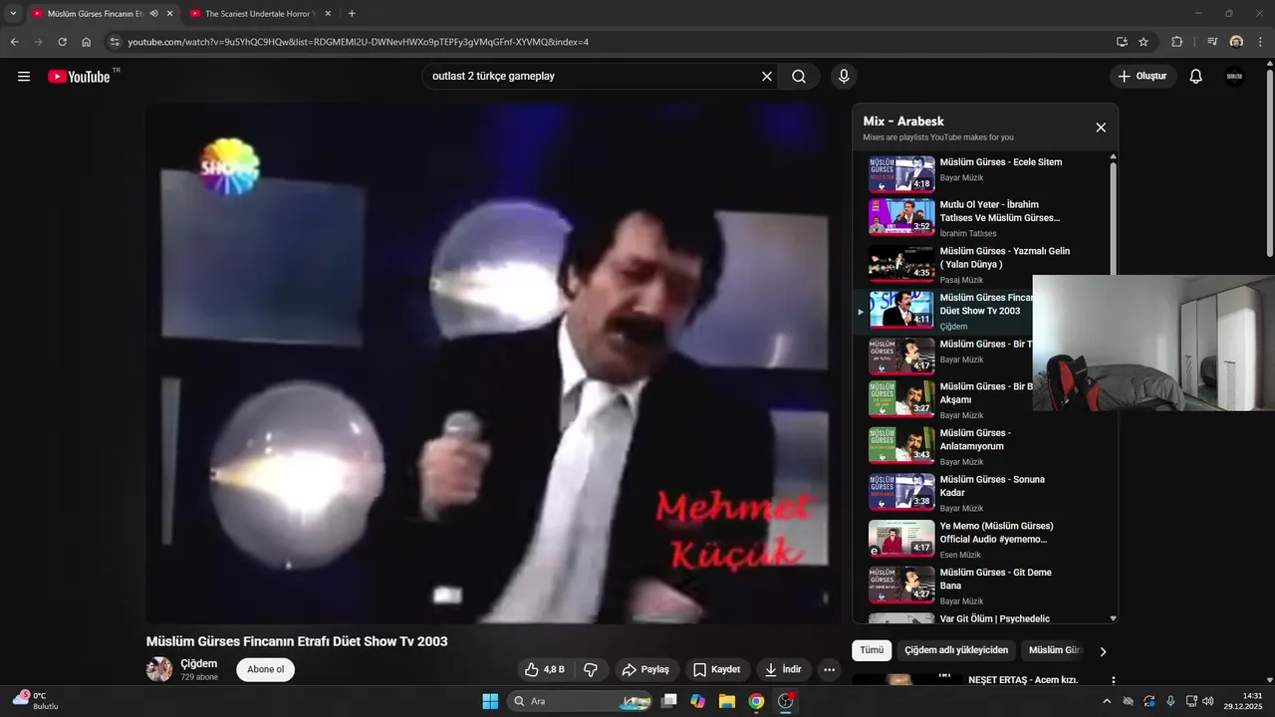Click the video player area
This screenshot has width=1275, height=717.
tap(492, 362)
